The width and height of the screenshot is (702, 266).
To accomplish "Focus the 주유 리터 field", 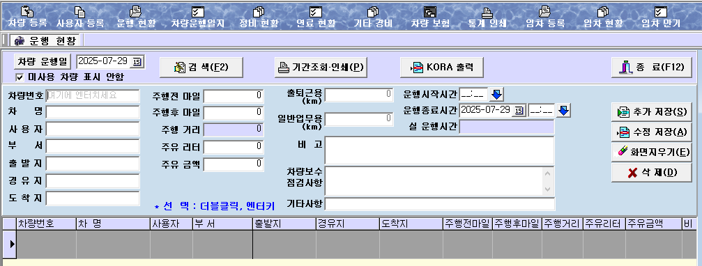I will coord(234,147).
